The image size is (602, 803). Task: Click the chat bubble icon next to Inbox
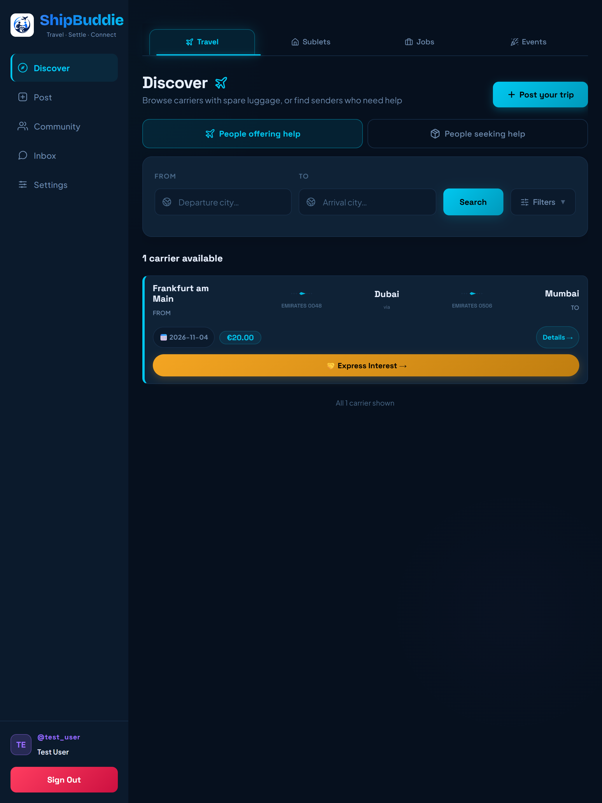[23, 155]
